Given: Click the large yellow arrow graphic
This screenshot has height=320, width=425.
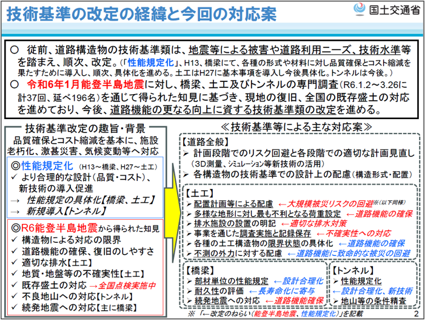Looking at the screenshot, I should click(173, 213).
